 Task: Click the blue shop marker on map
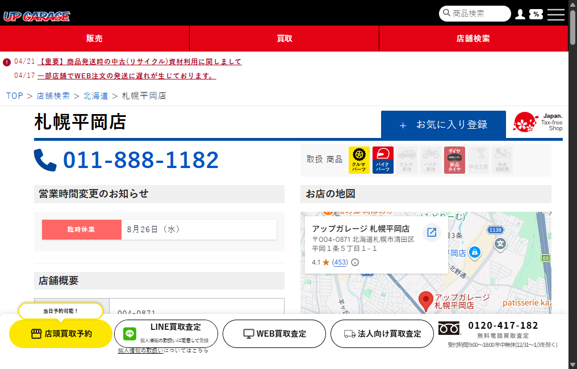475,253
